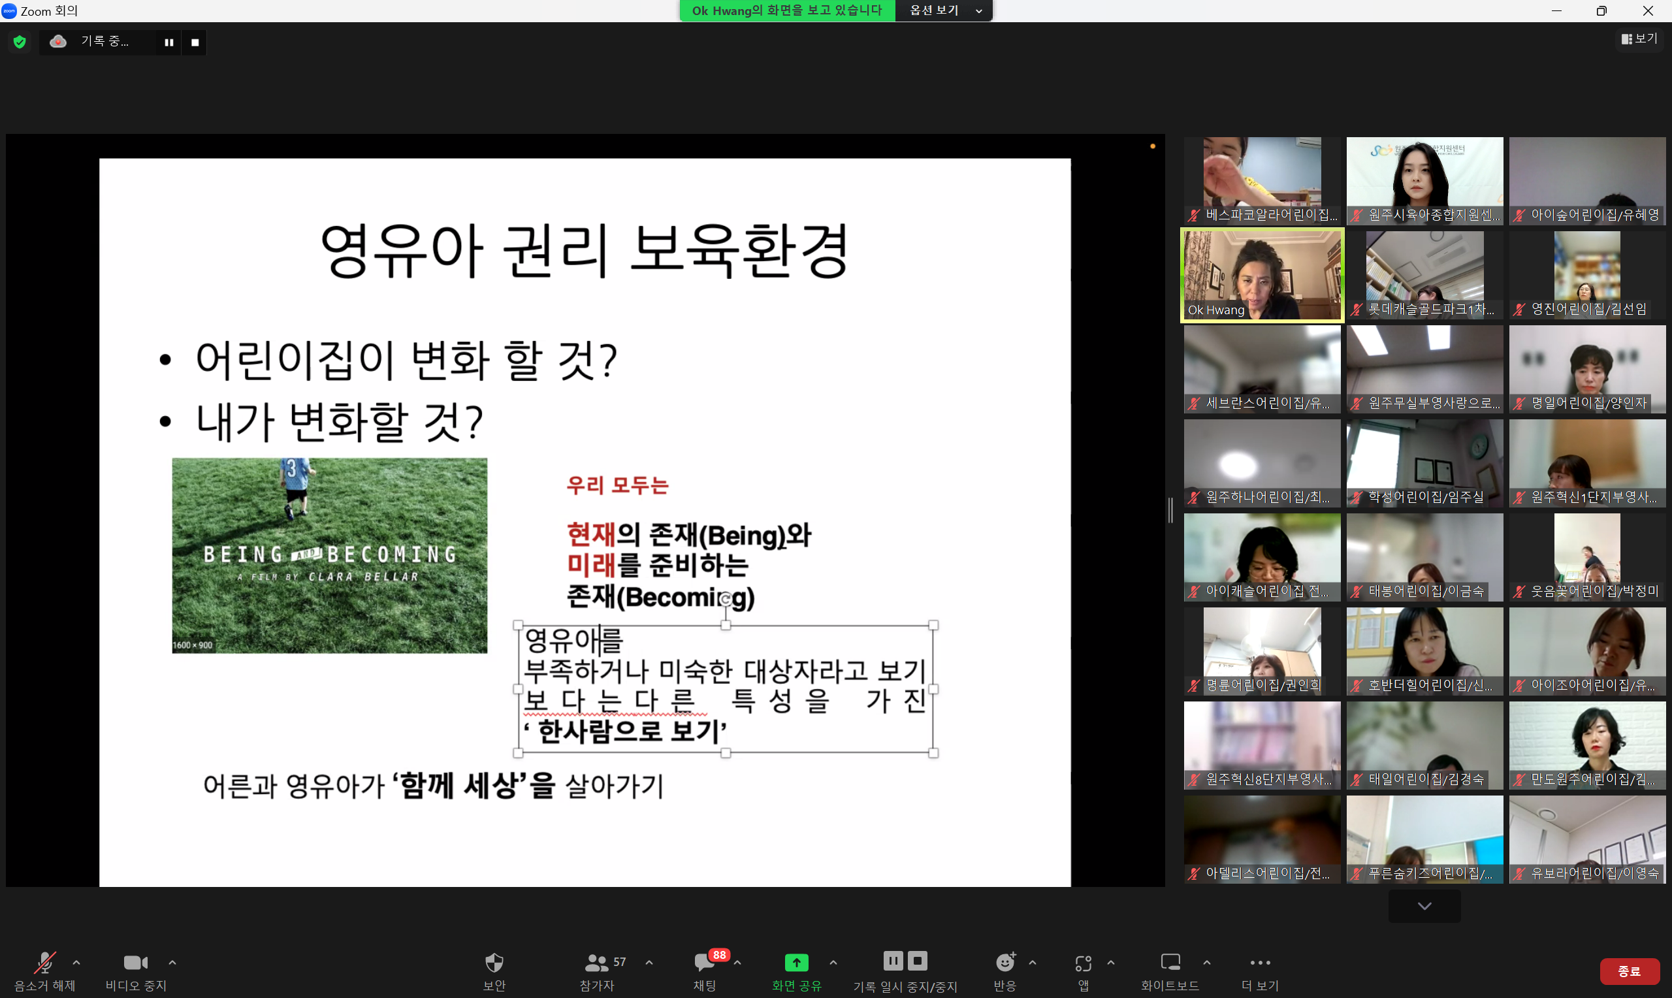Image resolution: width=1672 pixels, height=998 pixels.
Task: Click muted mic icon on 아델리스어린이집 tile
Action: (1194, 875)
